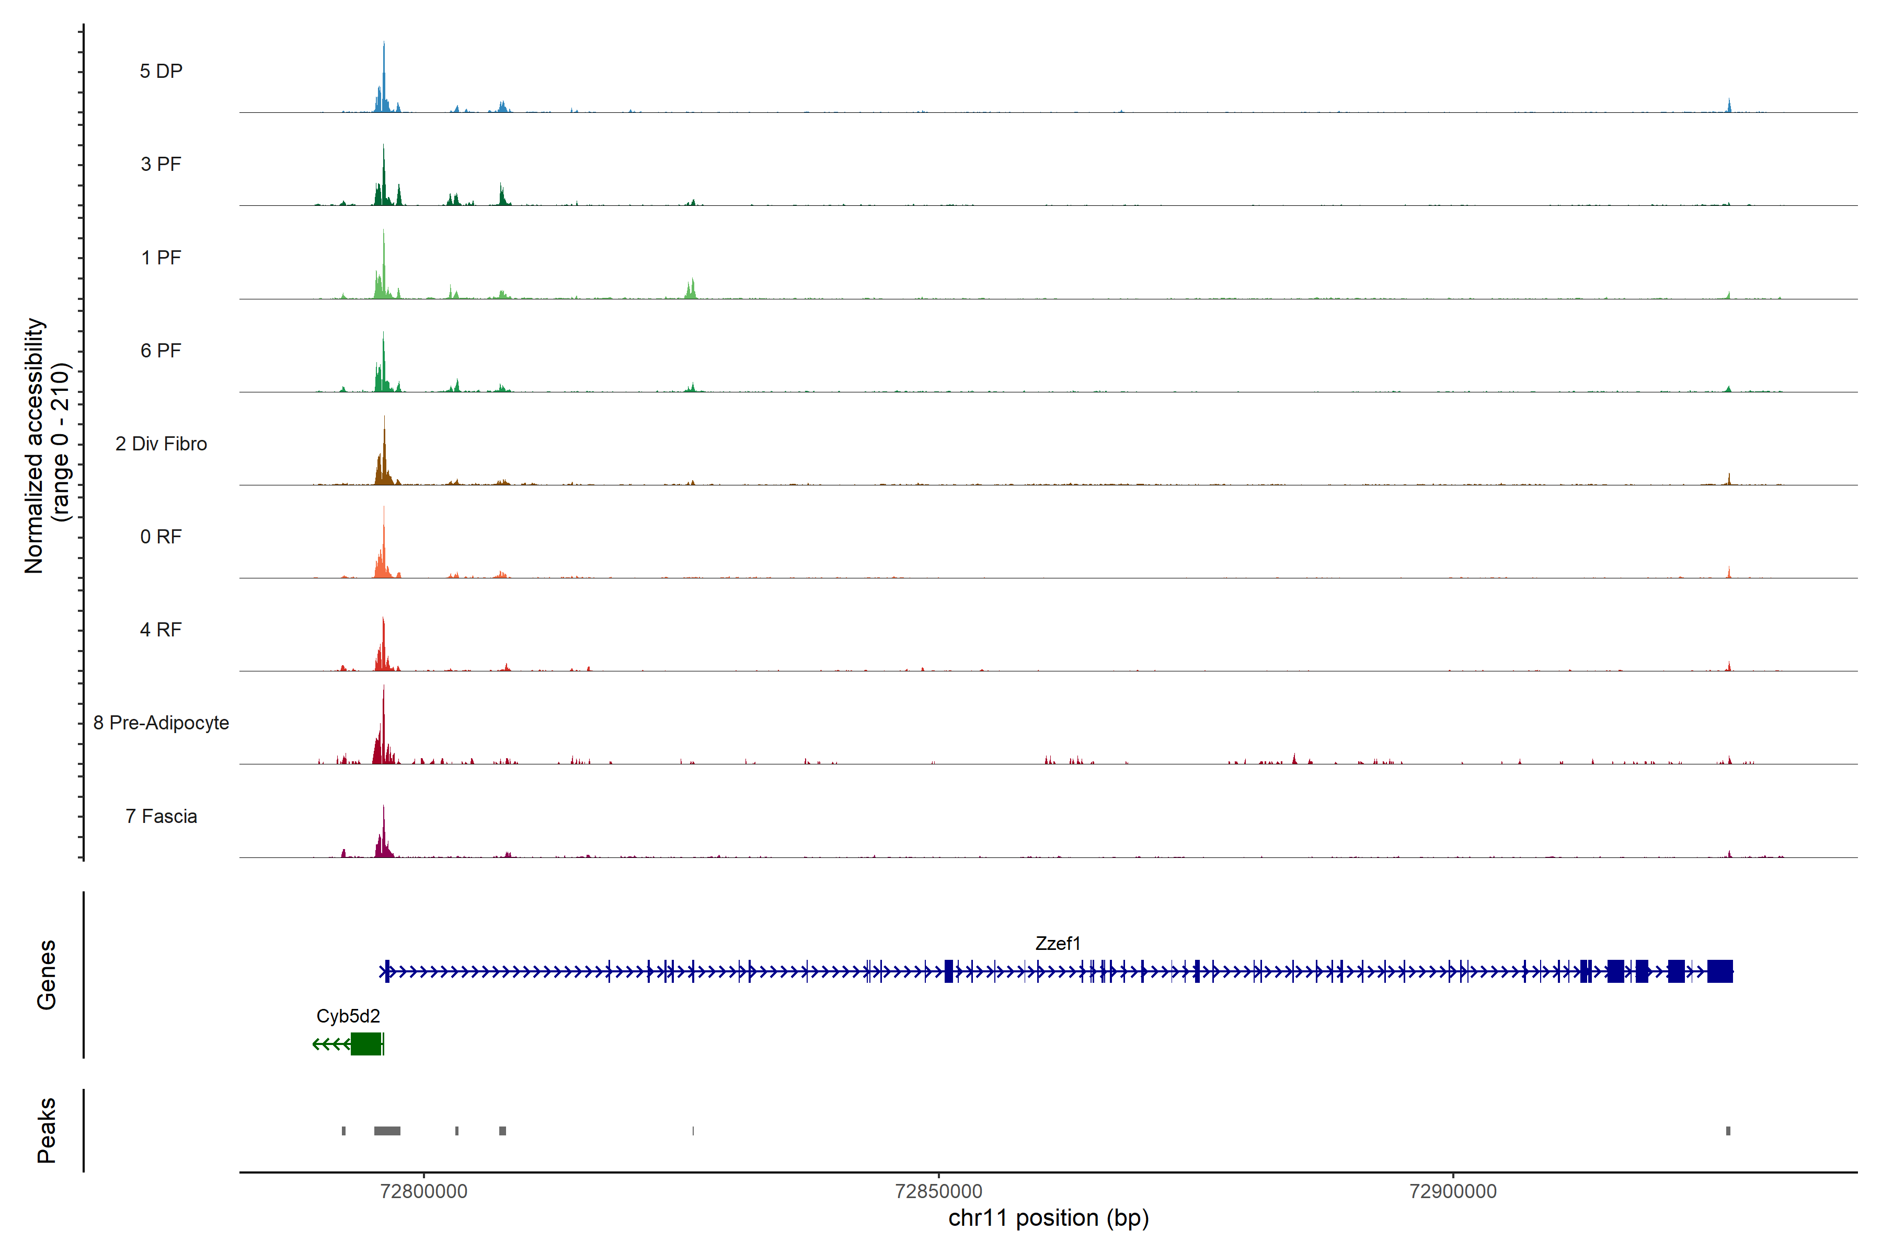Click the tallest blue 5 DP peak
Screen dimensions: 1882x1254
tap(383, 80)
